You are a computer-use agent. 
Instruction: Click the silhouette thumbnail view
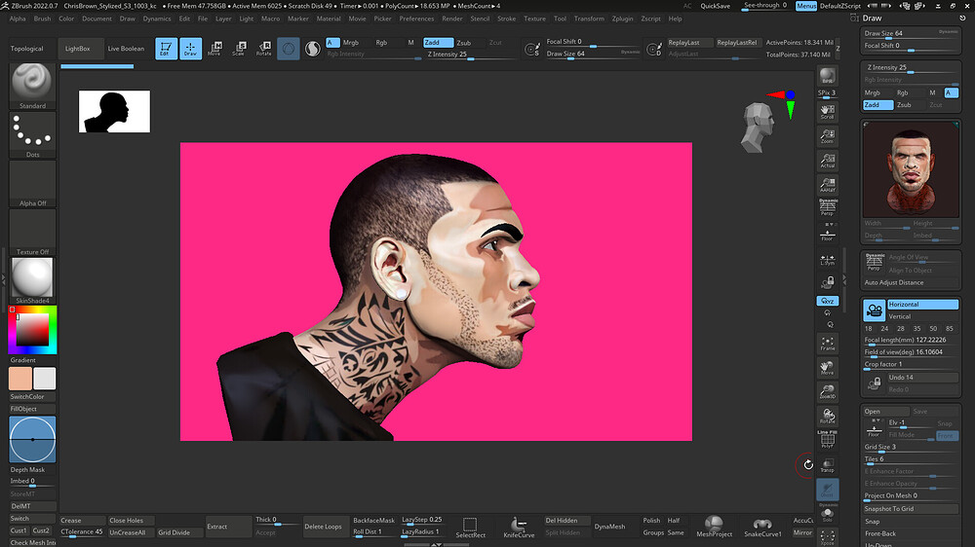click(114, 111)
